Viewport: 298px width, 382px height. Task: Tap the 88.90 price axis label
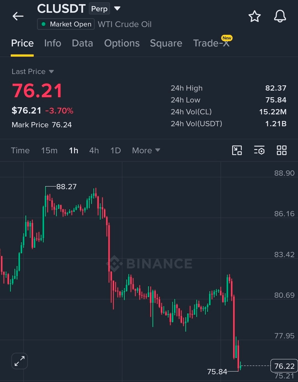(284, 173)
